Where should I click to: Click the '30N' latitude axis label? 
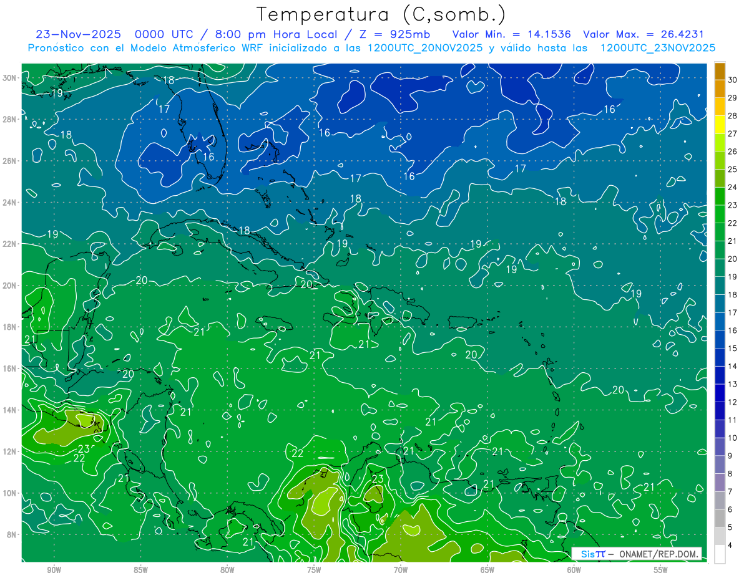11,78
